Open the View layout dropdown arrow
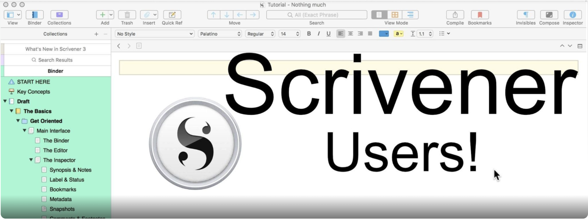Image resolution: width=588 pixels, height=220 pixels. (x=19, y=15)
